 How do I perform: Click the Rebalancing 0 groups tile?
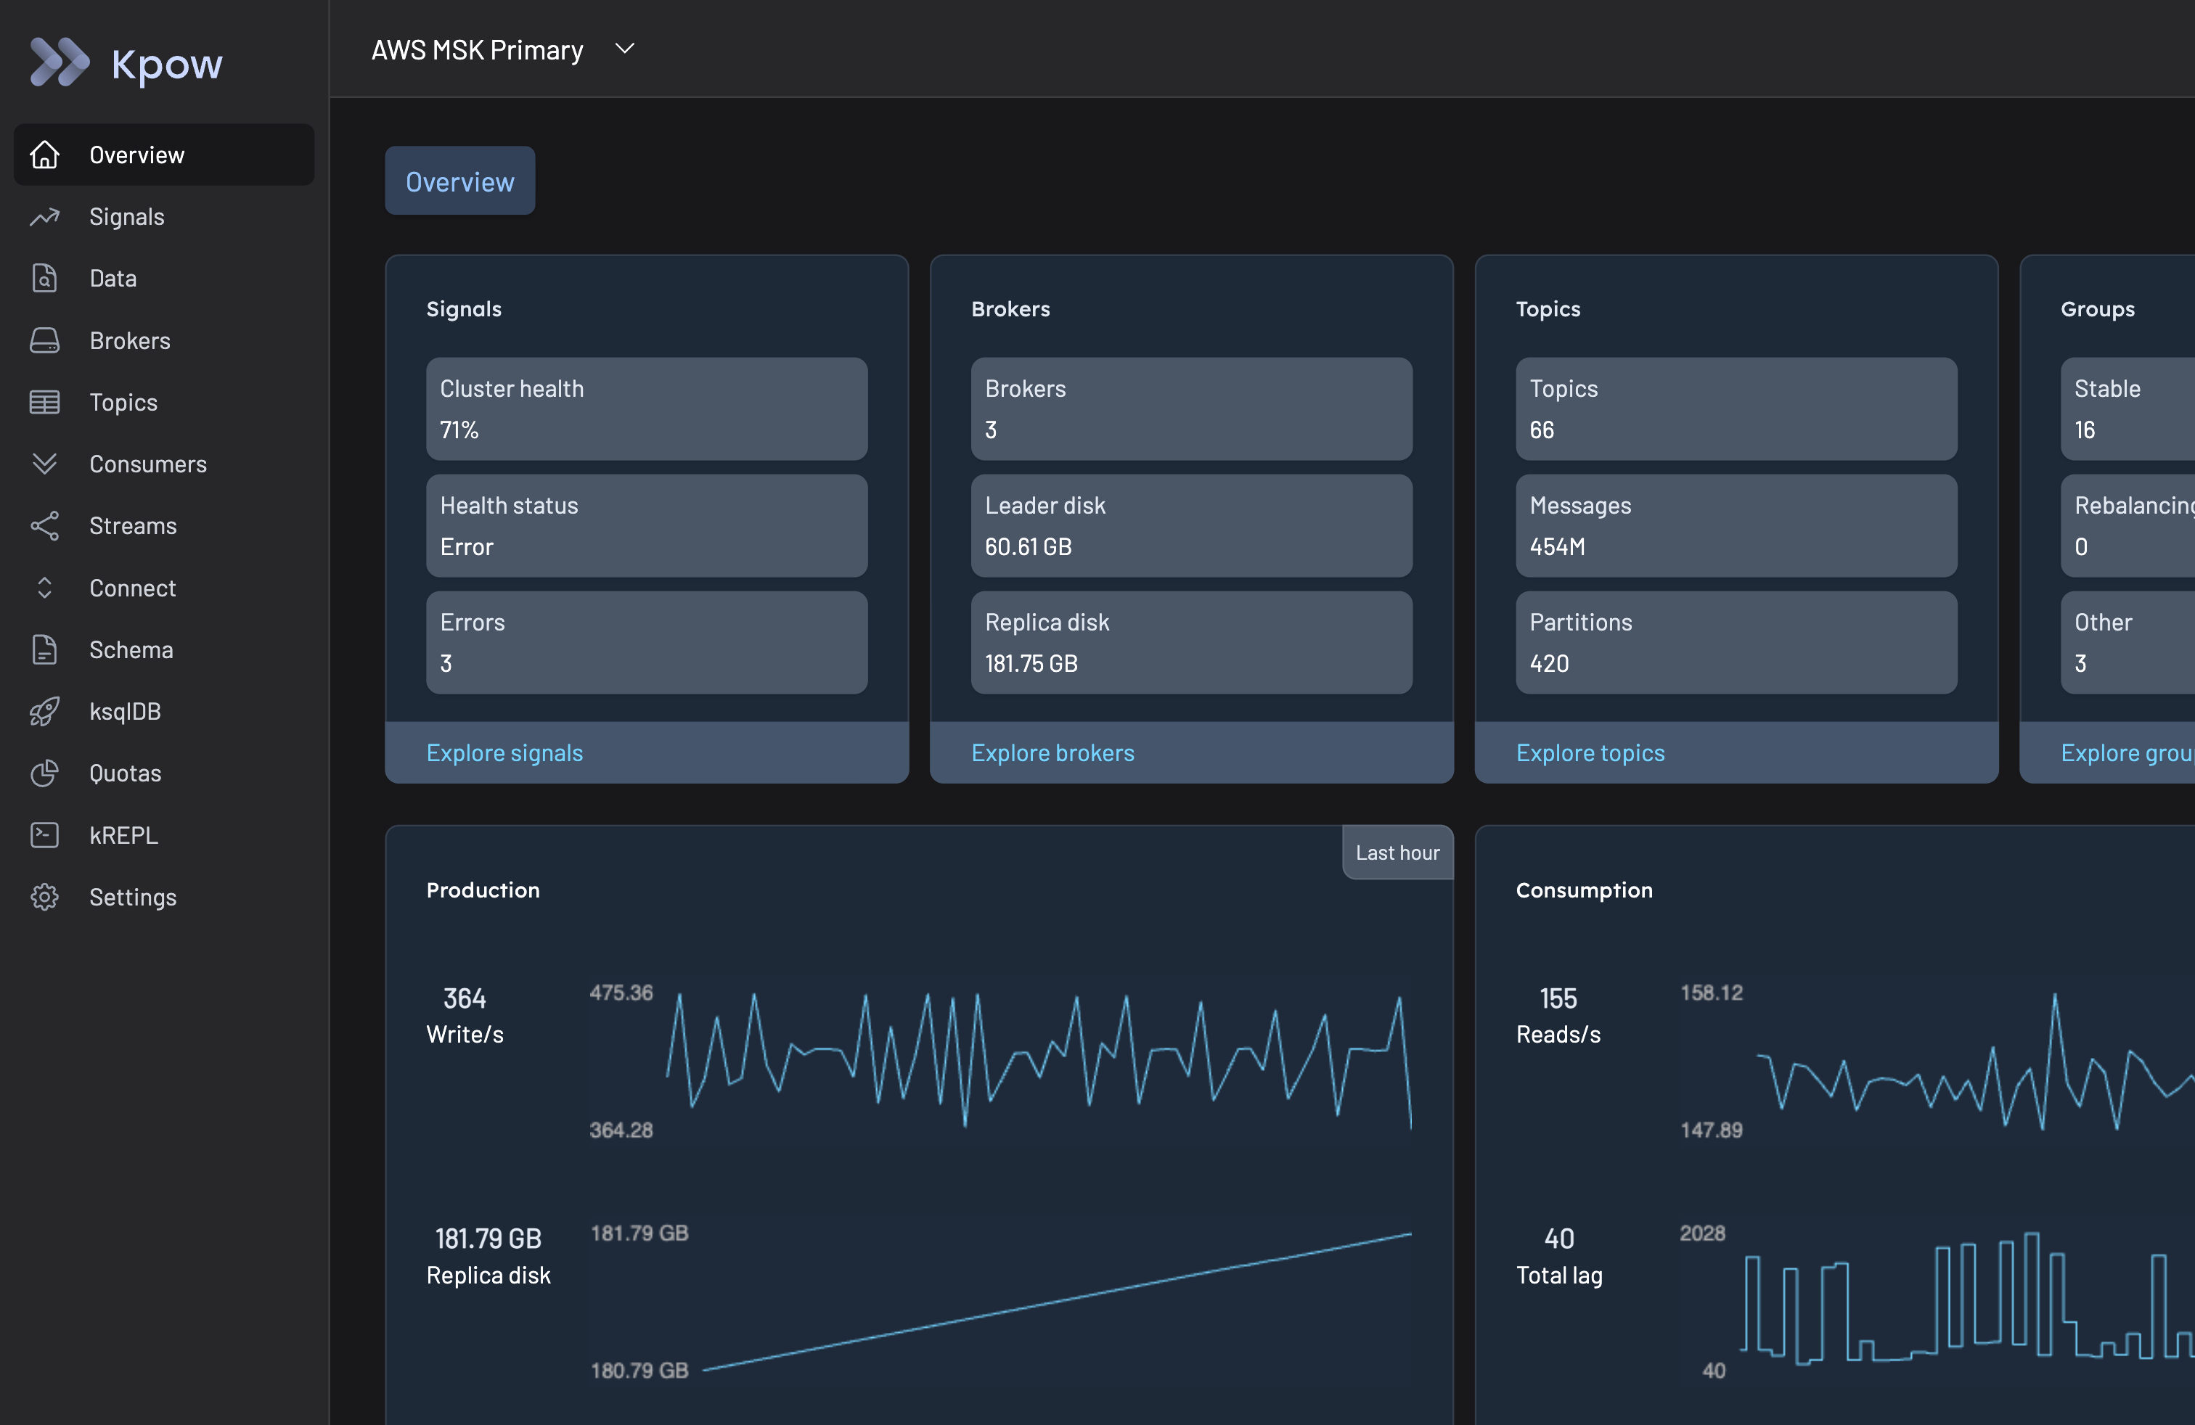2127,525
